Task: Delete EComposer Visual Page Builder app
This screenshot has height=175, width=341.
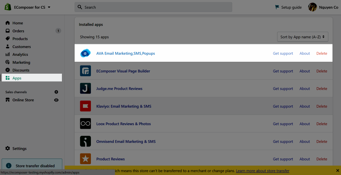Action: pos(322,71)
